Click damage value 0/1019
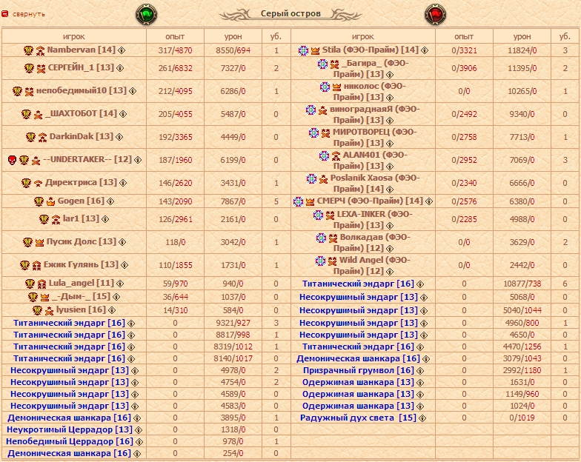This screenshot has height=462, width=581. pyautogui.click(x=522, y=418)
